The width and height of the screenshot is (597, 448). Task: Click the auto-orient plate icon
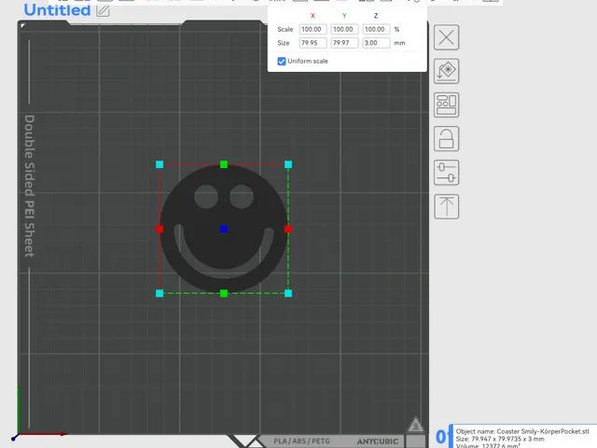pyautogui.click(x=446, y=71)
